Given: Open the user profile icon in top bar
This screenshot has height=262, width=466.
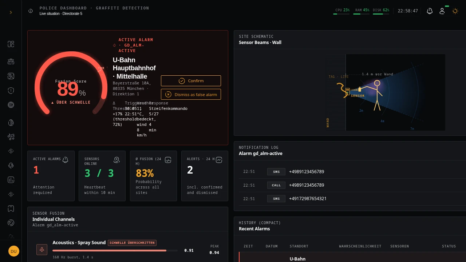Looking at the screenshot, I should (x=442, y=11).
